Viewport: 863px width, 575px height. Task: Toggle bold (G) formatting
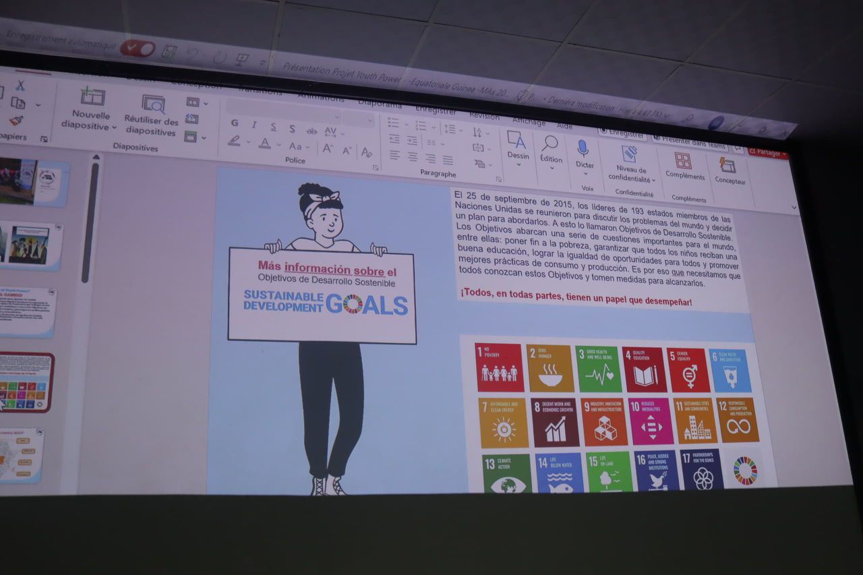click(x=235, y=123)
